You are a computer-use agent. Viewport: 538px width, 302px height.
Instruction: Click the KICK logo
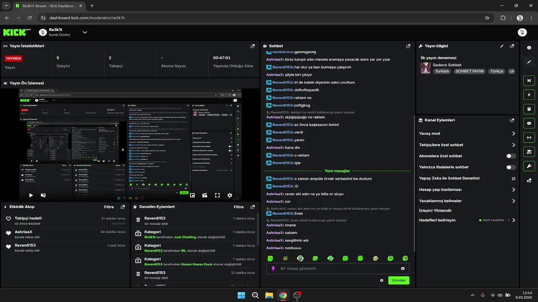point(17,32)
